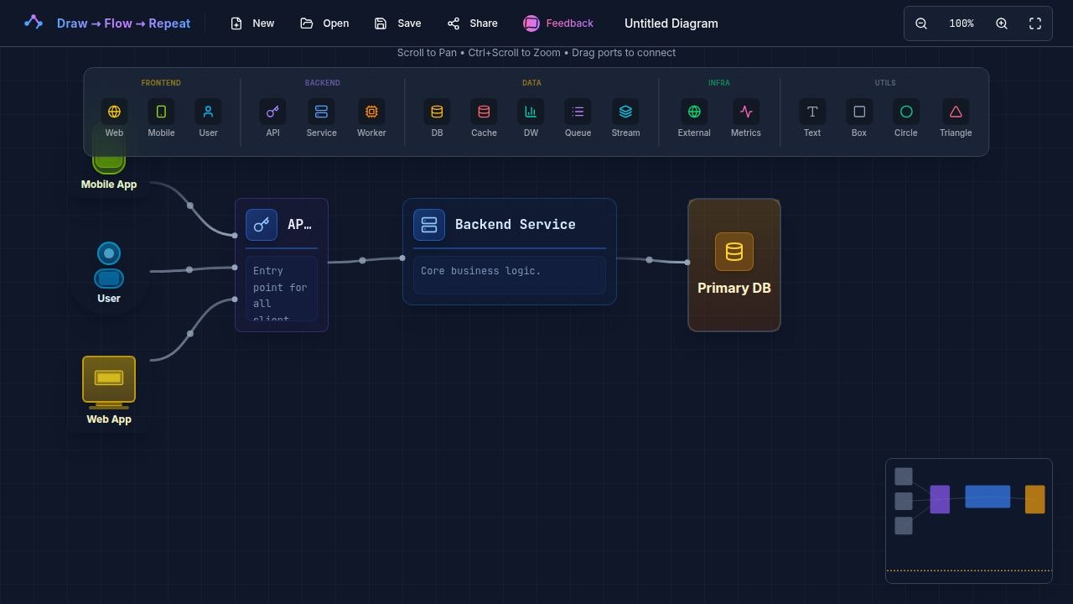Open an existing diagram
The image size is (1073, 604).
324,23
